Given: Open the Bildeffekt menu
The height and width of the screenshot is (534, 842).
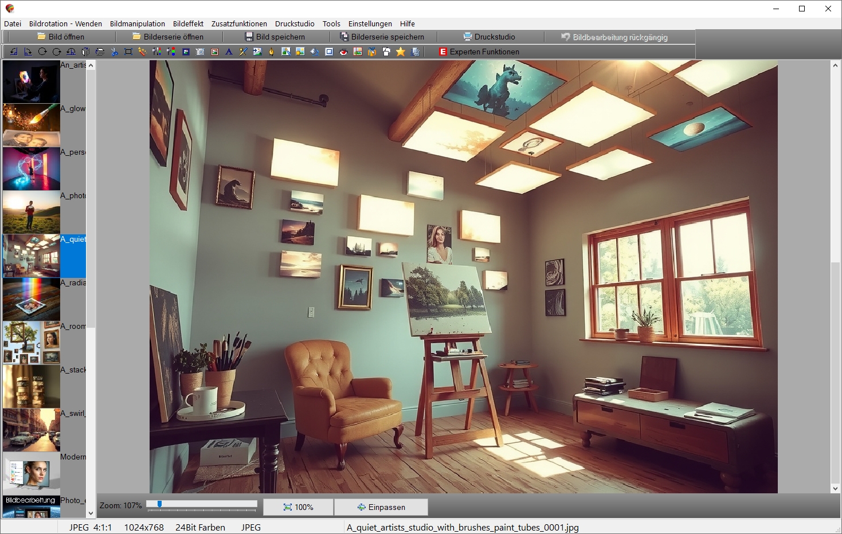Looking at the screenshot, I should 188,23.
